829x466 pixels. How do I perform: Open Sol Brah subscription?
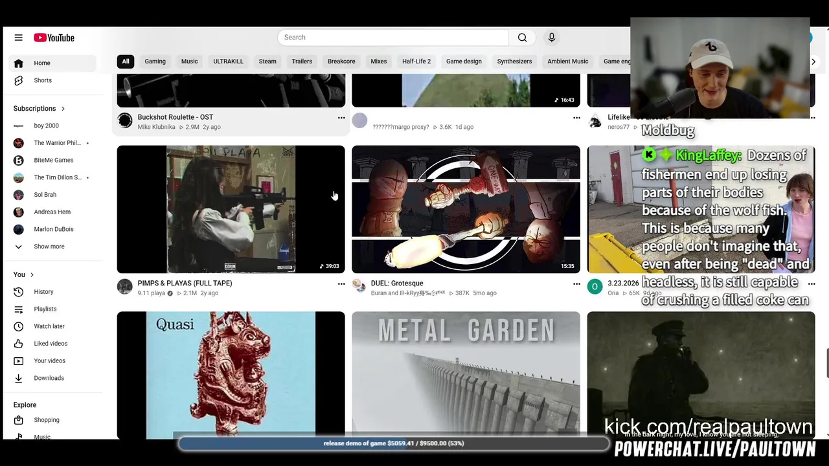(52, 195)
